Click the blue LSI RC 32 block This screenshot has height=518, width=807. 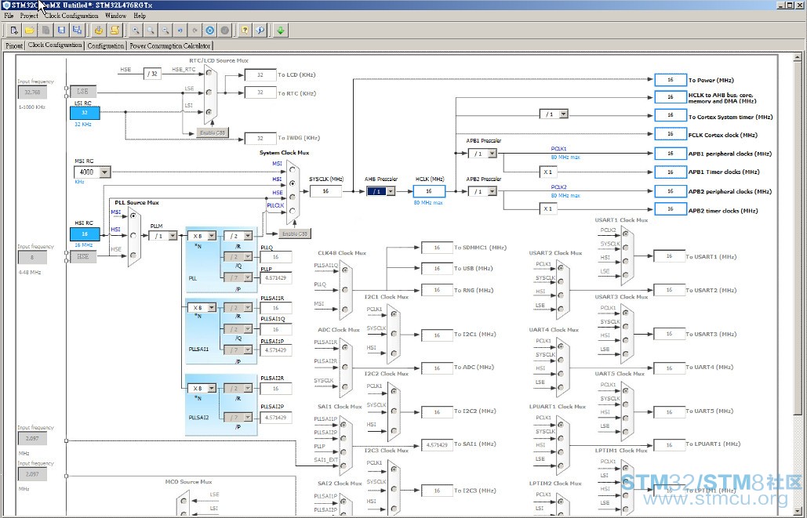[85, 113]
